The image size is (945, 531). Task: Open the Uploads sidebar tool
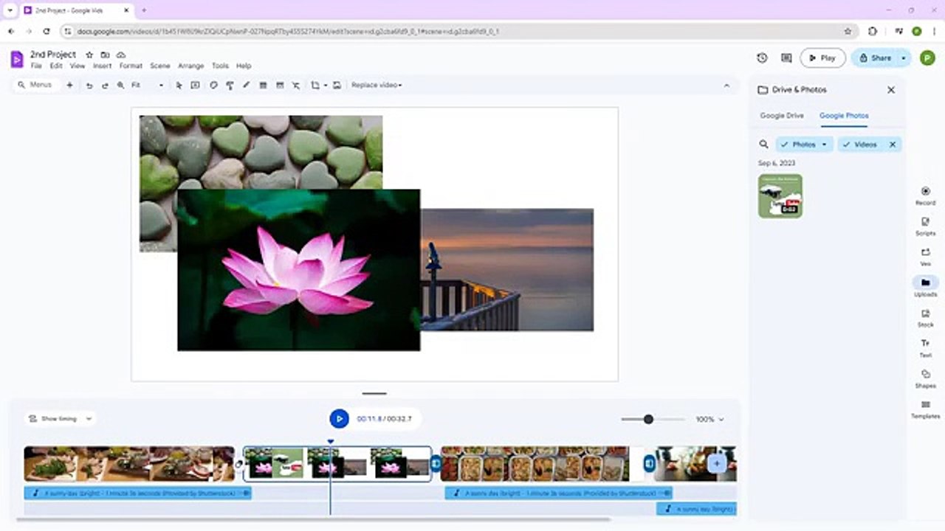925,287
